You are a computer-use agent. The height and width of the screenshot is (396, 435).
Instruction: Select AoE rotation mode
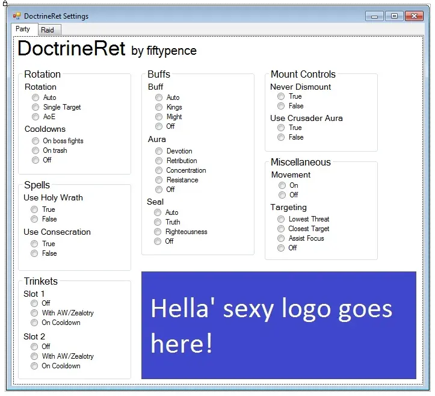pyautogui.click(x=36, y=117)
